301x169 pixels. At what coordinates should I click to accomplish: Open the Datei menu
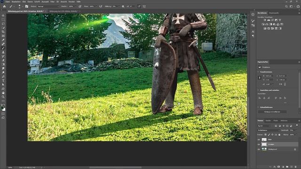(x=8, y=1)
